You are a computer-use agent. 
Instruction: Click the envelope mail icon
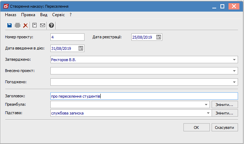click(x=43, y=25)
